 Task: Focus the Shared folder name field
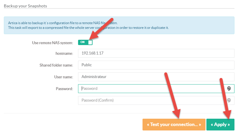tap(156, 65)
